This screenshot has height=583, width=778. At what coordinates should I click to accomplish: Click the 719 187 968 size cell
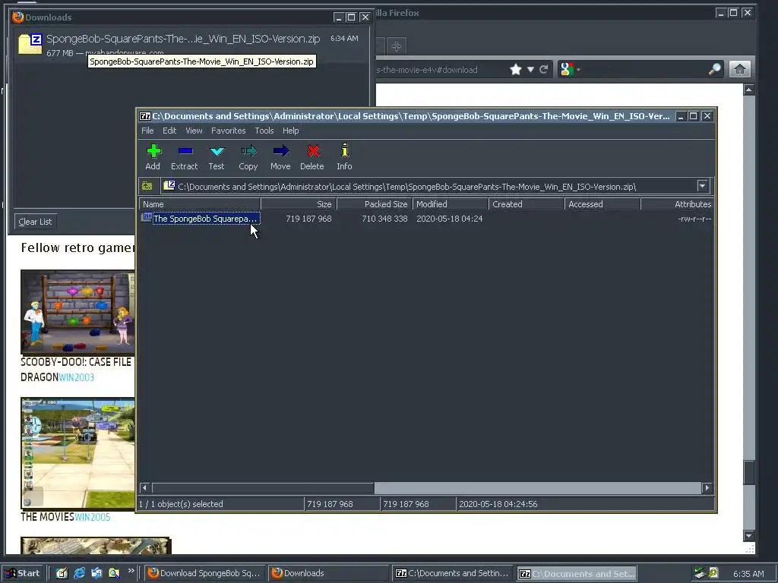click(308, 219)
